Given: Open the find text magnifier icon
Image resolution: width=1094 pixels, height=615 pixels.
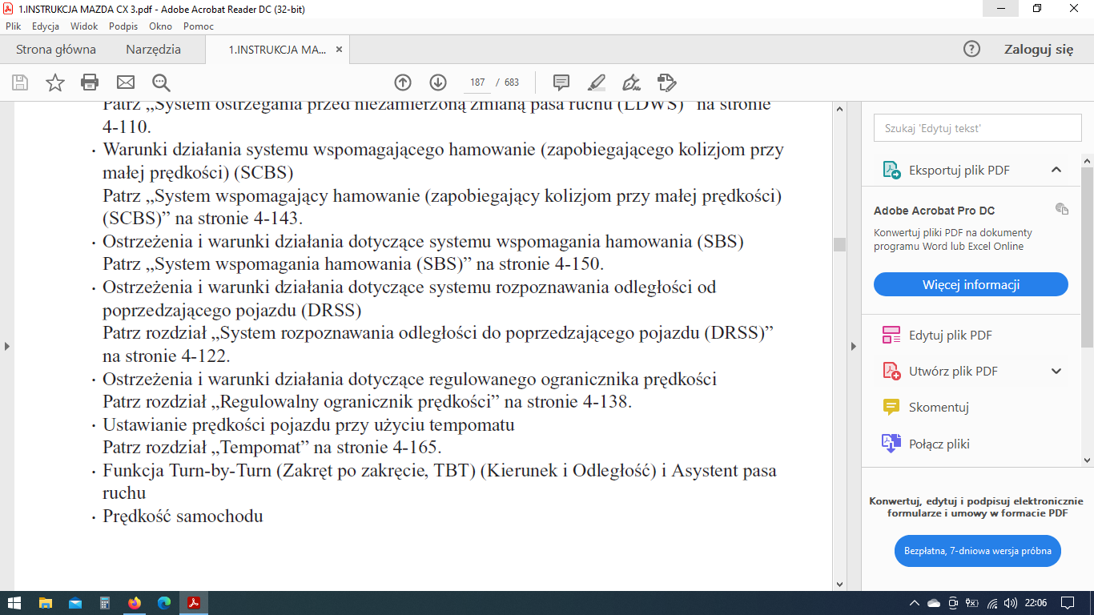Looking at the screenshot, I should tap(161, 82).
